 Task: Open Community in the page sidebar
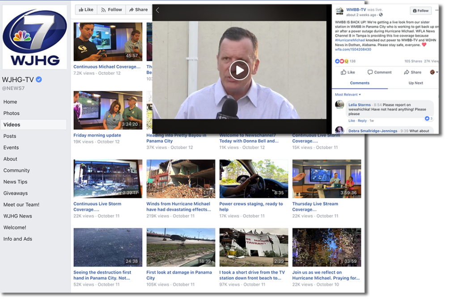point(17,170)
